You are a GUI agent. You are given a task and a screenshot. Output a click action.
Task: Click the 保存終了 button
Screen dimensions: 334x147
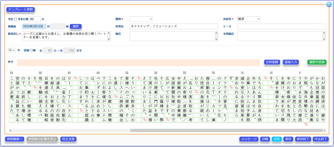(x=303, y=139)
